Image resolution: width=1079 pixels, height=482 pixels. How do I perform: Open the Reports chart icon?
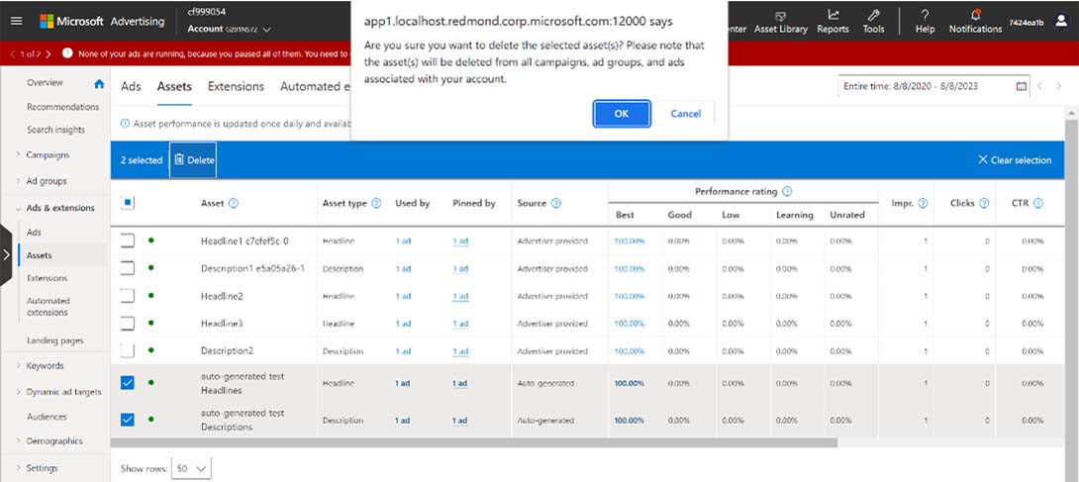(x=833, y=15)
